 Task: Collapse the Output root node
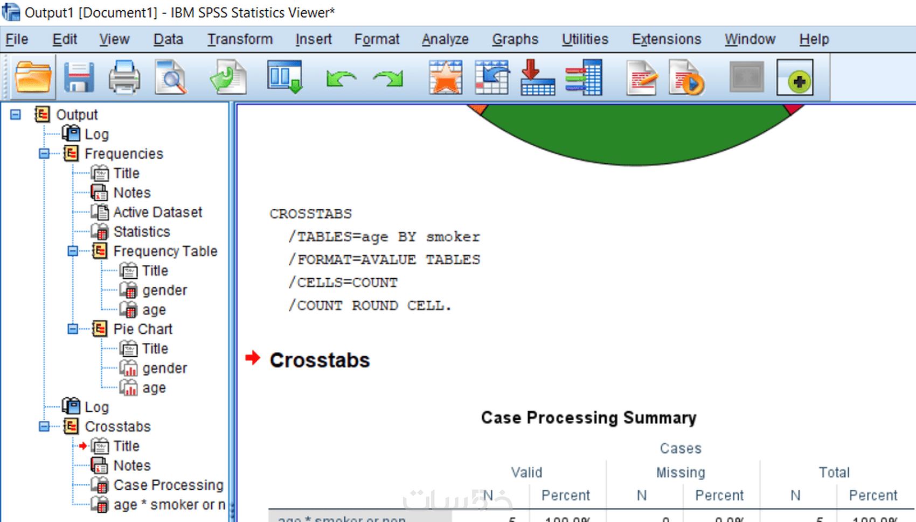16,115
